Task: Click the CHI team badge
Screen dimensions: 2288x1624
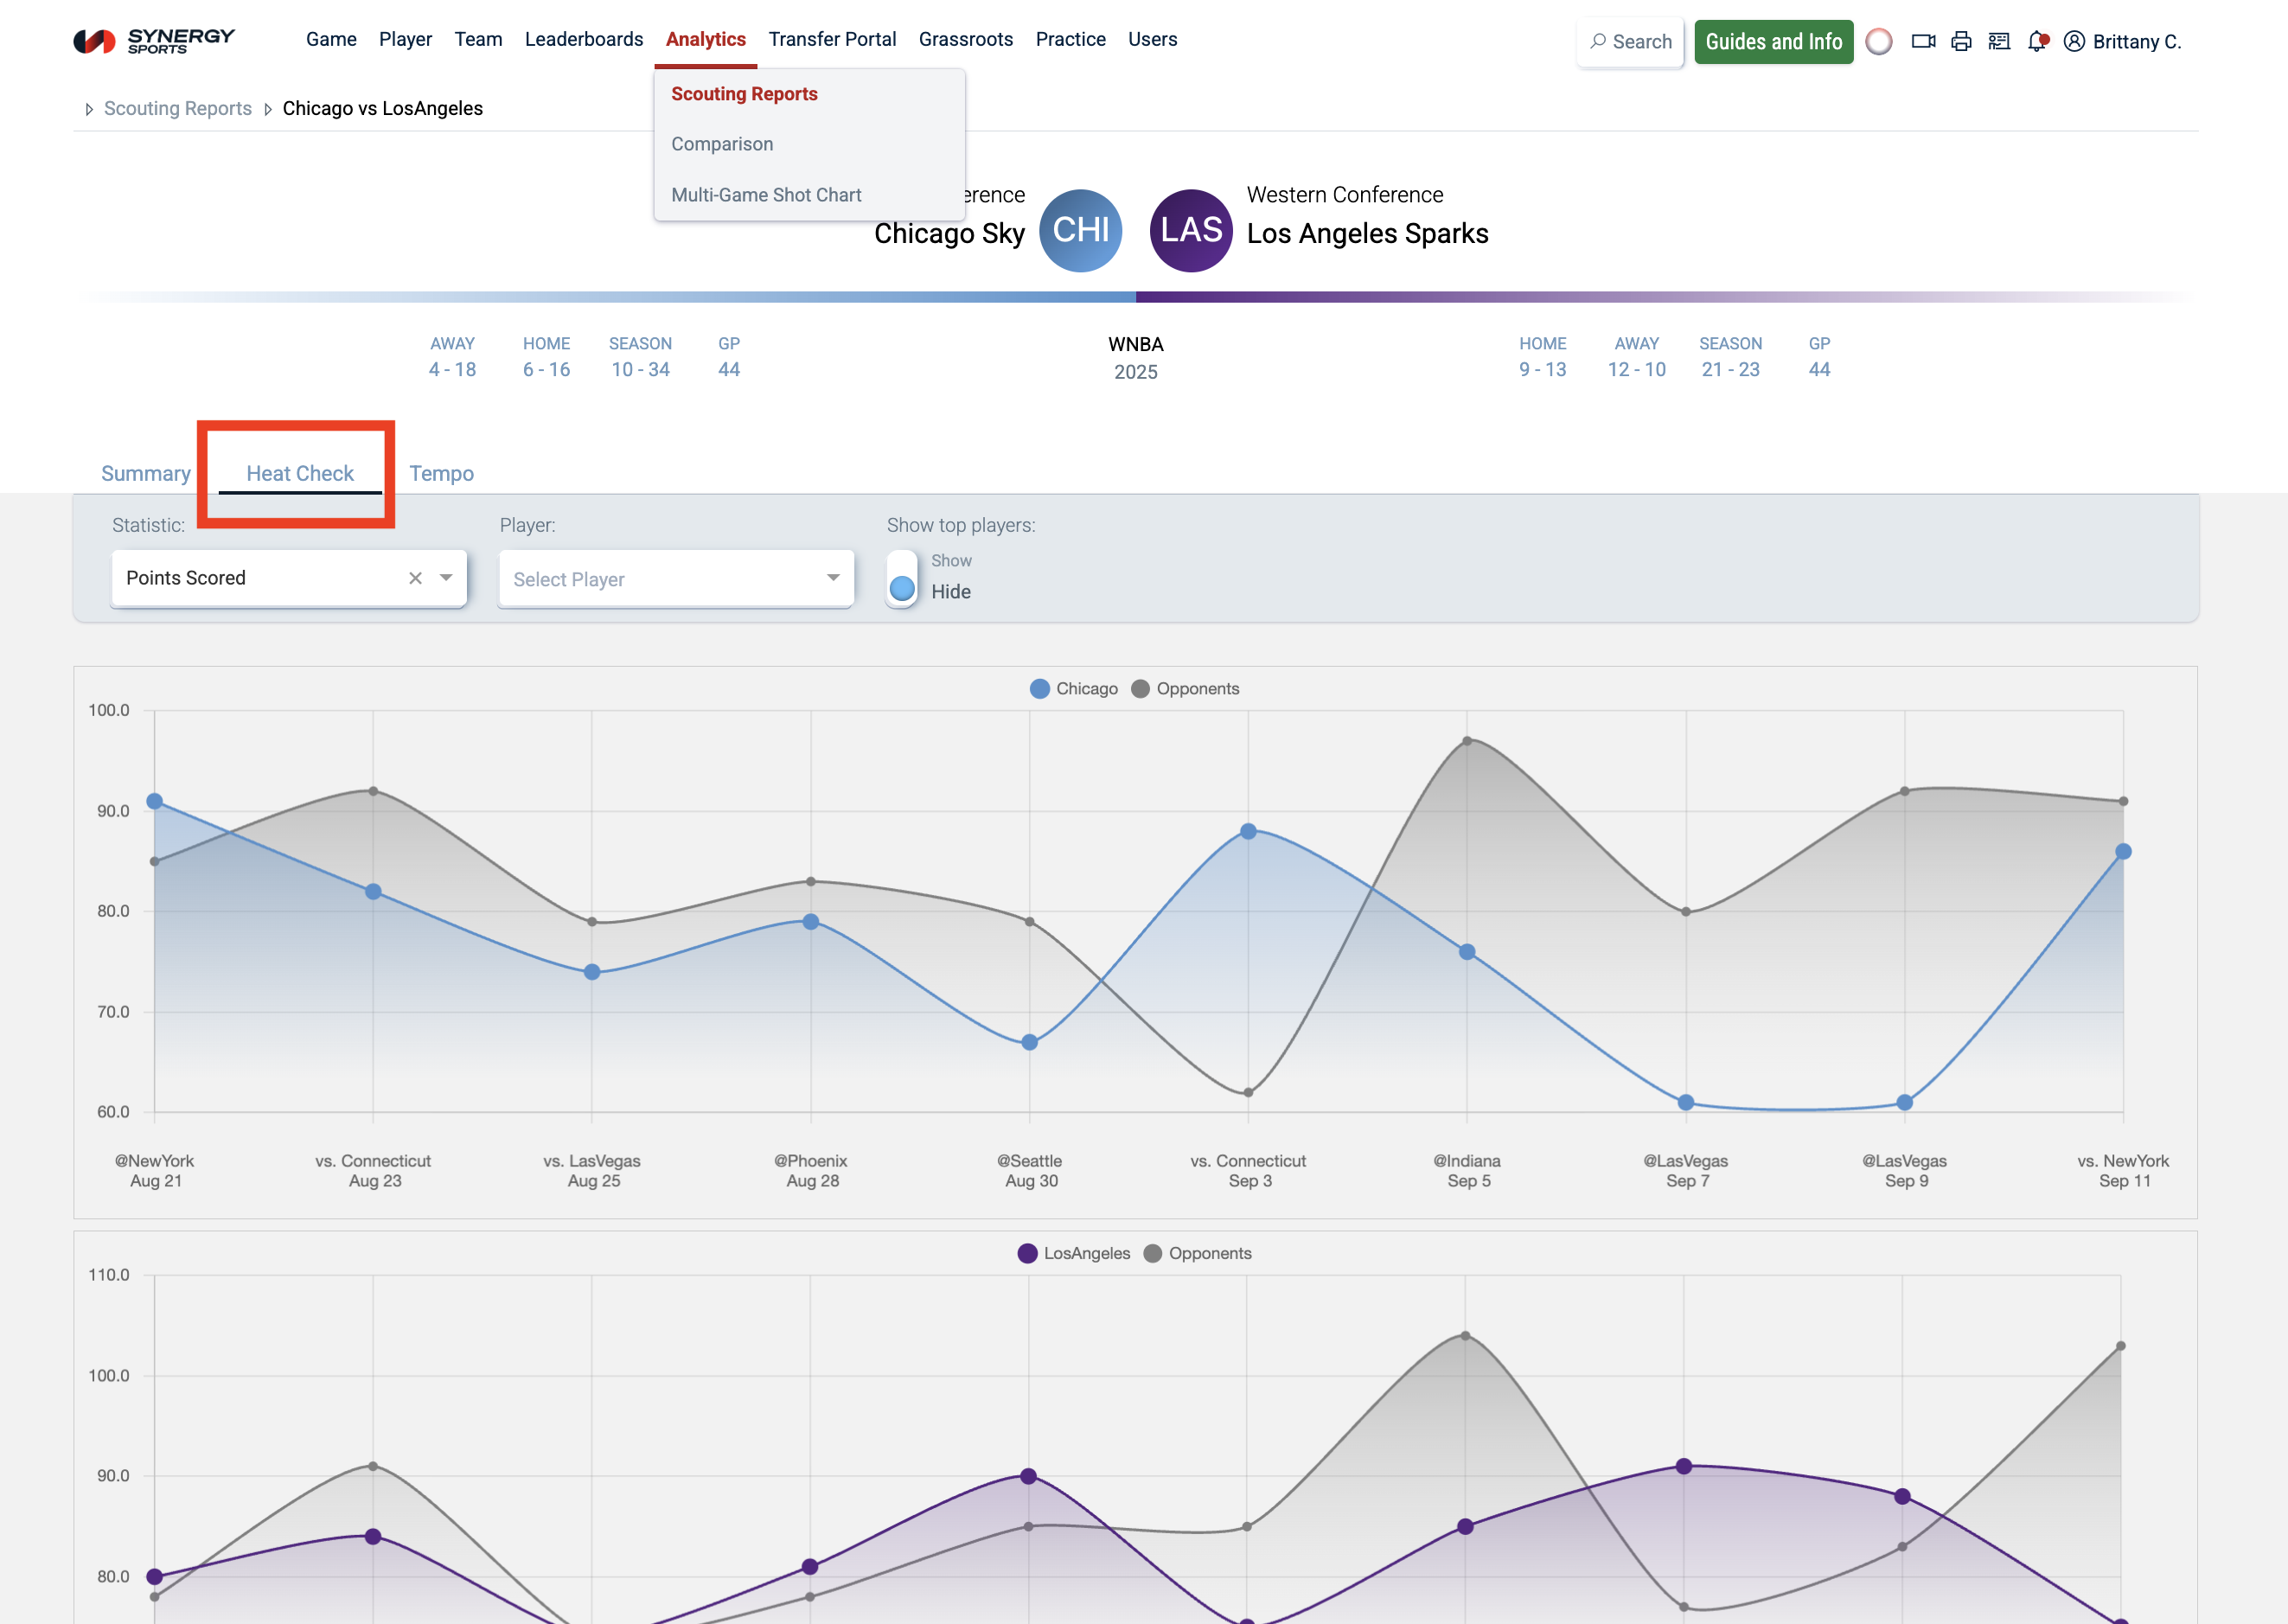Action: click(x=1081, y=230)
